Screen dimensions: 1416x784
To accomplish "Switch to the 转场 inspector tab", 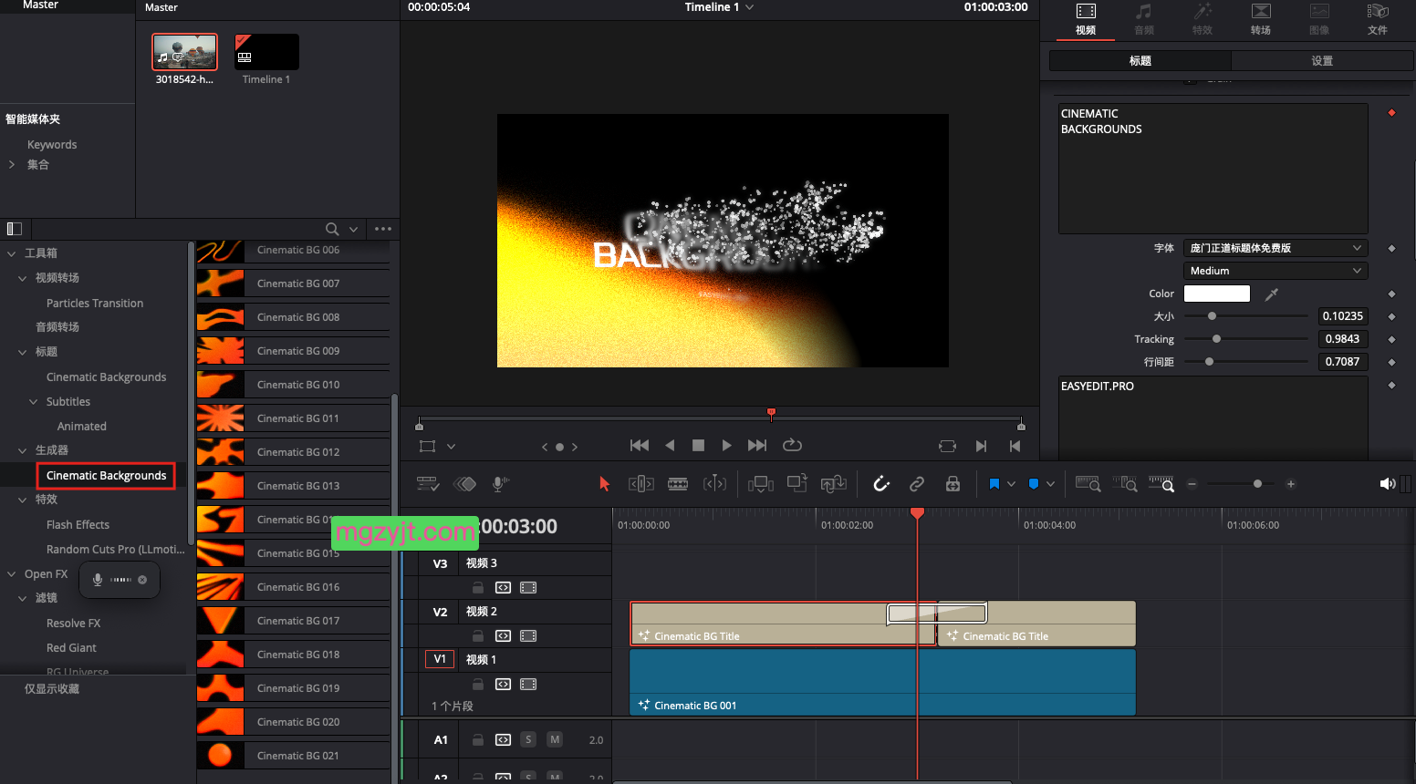I will (x=1261, y=19).
